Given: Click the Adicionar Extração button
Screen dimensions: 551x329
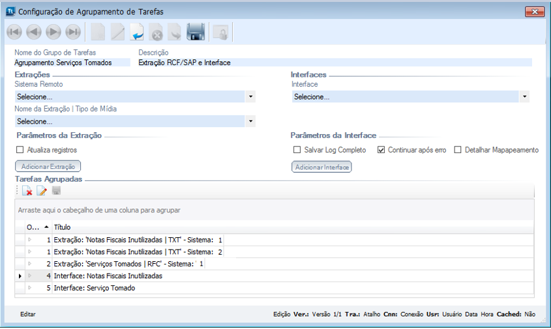Looking at the screenshot, I should [48, 167].
